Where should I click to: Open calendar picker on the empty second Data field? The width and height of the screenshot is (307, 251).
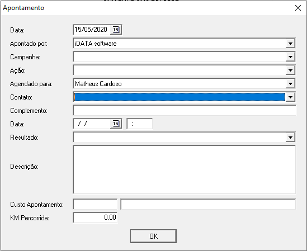[x=116, y=124]
